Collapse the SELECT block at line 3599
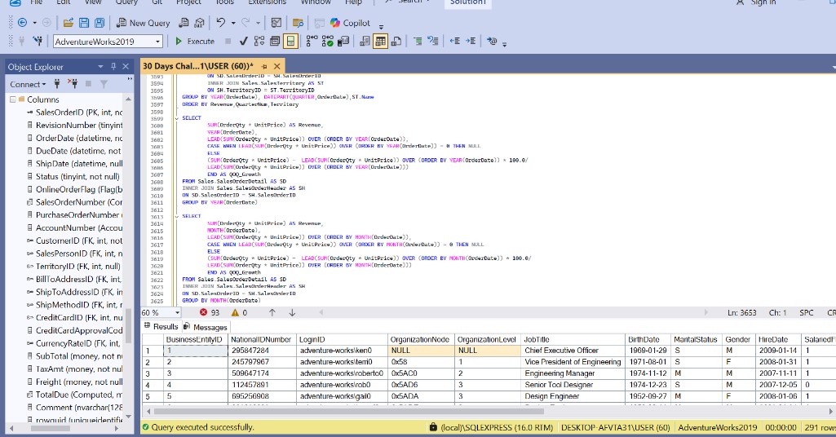The width and height of the screenshot is (836, 437). [x=178, y=117]
